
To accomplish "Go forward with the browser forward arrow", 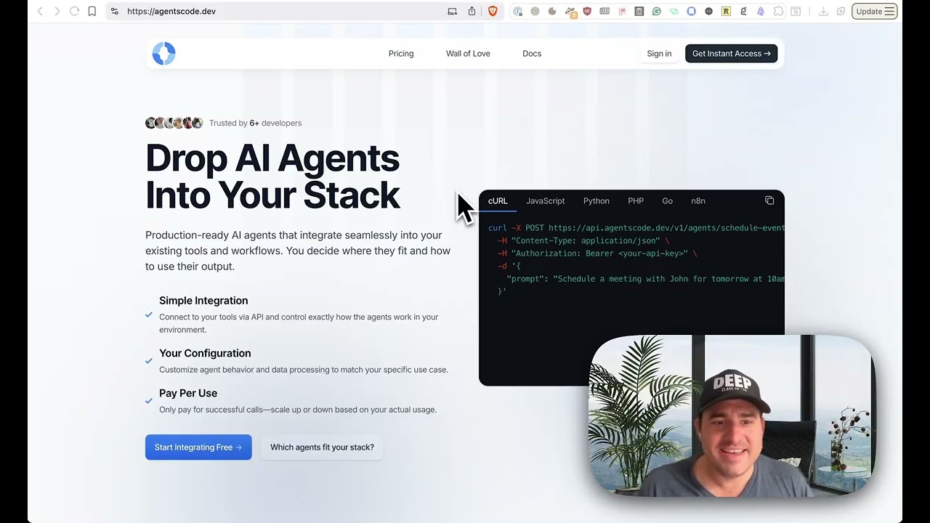I will coord(57,11).
